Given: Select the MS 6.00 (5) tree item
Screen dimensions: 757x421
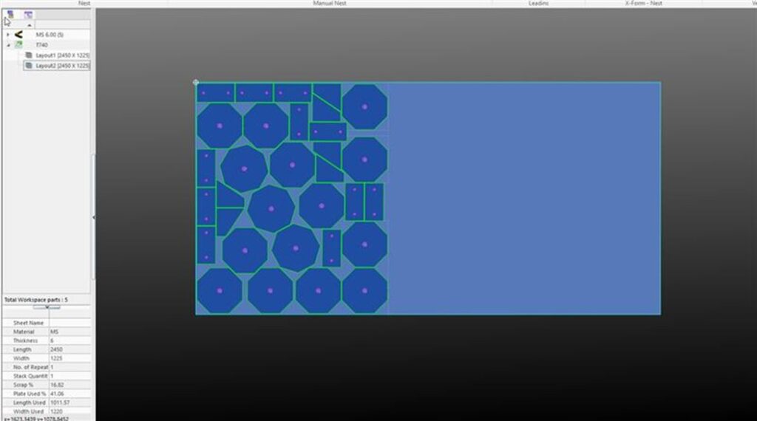Looking at the screenshot, I should pos(50,35).
